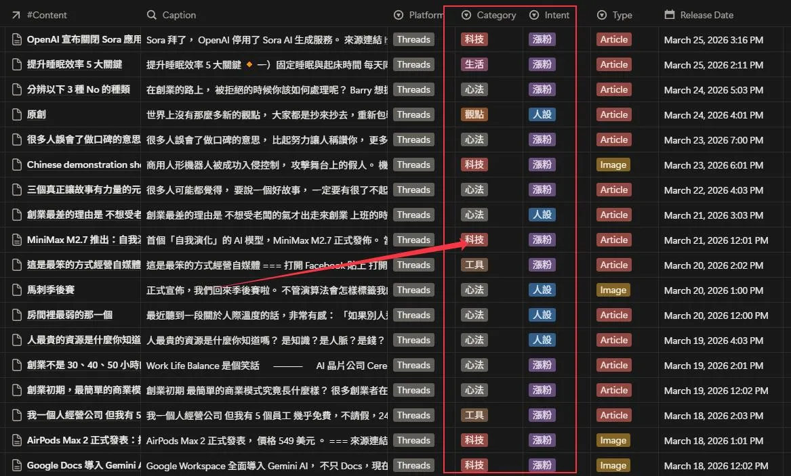This screenshot has height=476, width=791.
Task: Click Image type tag in 馬刺季後賽 row
Action: [x=613, y=290]
